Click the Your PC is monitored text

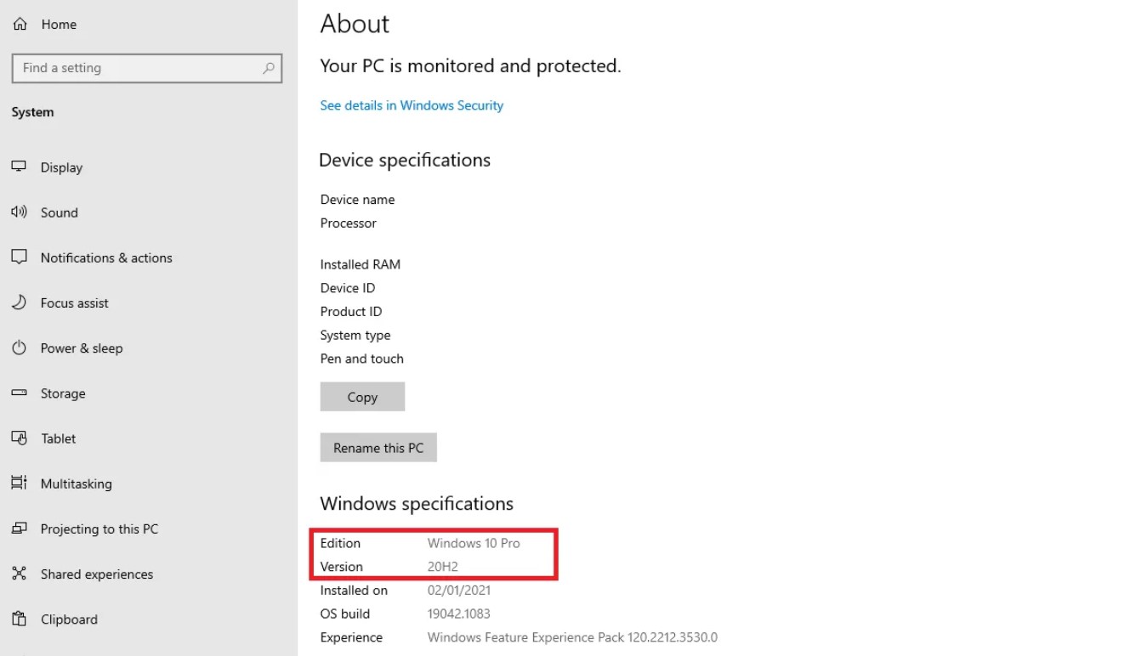pyautogui.click(x=470, y=65)
